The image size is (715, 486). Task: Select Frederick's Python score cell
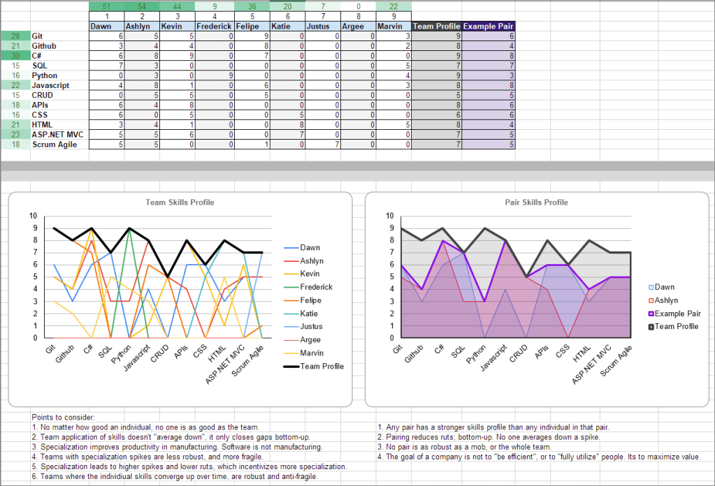[x=214, y=75]
